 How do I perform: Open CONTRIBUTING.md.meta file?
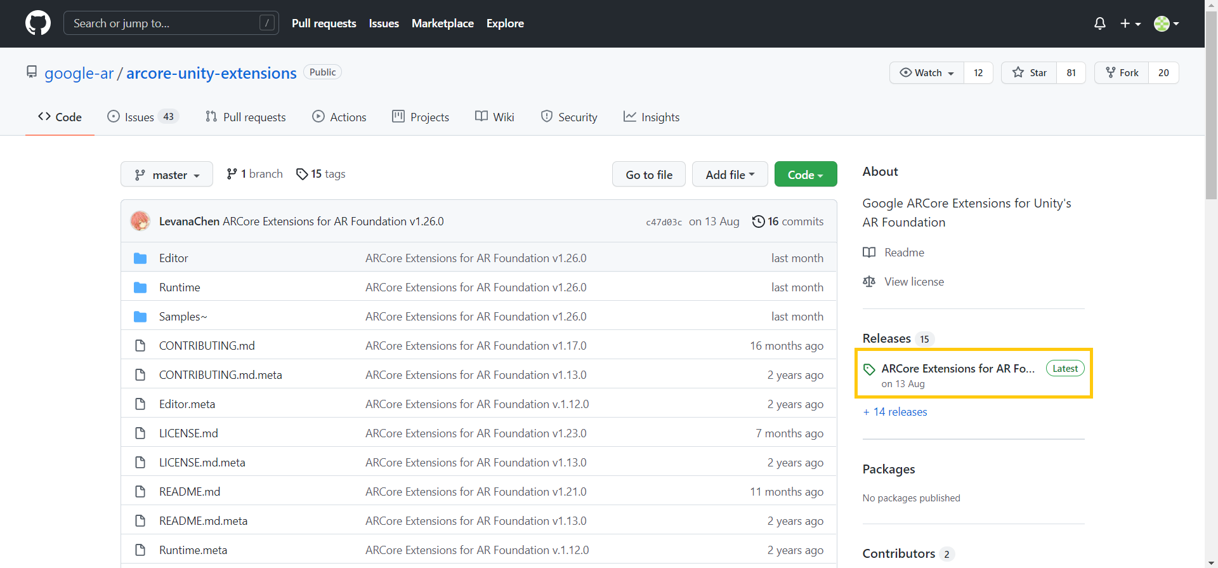(221, 375)
